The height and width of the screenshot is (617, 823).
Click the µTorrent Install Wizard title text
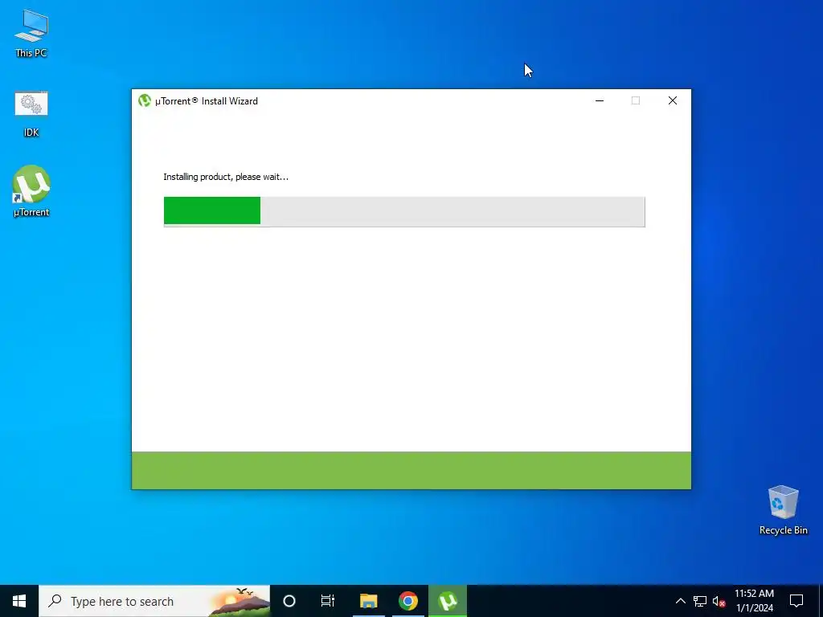pos(207,100)
